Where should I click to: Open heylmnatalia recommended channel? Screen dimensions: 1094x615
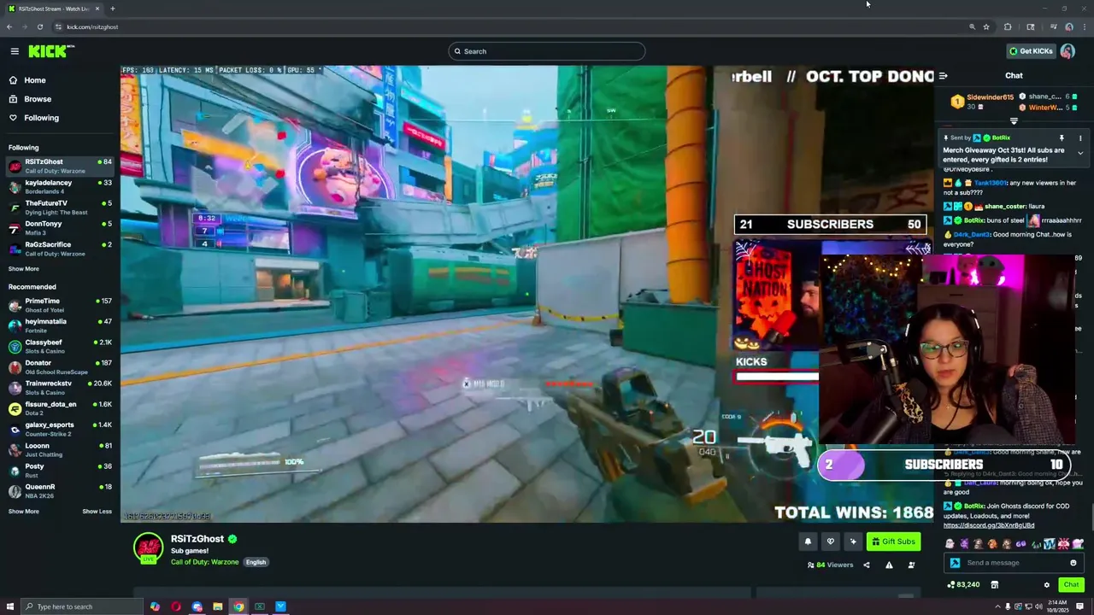tap(60, 325)
